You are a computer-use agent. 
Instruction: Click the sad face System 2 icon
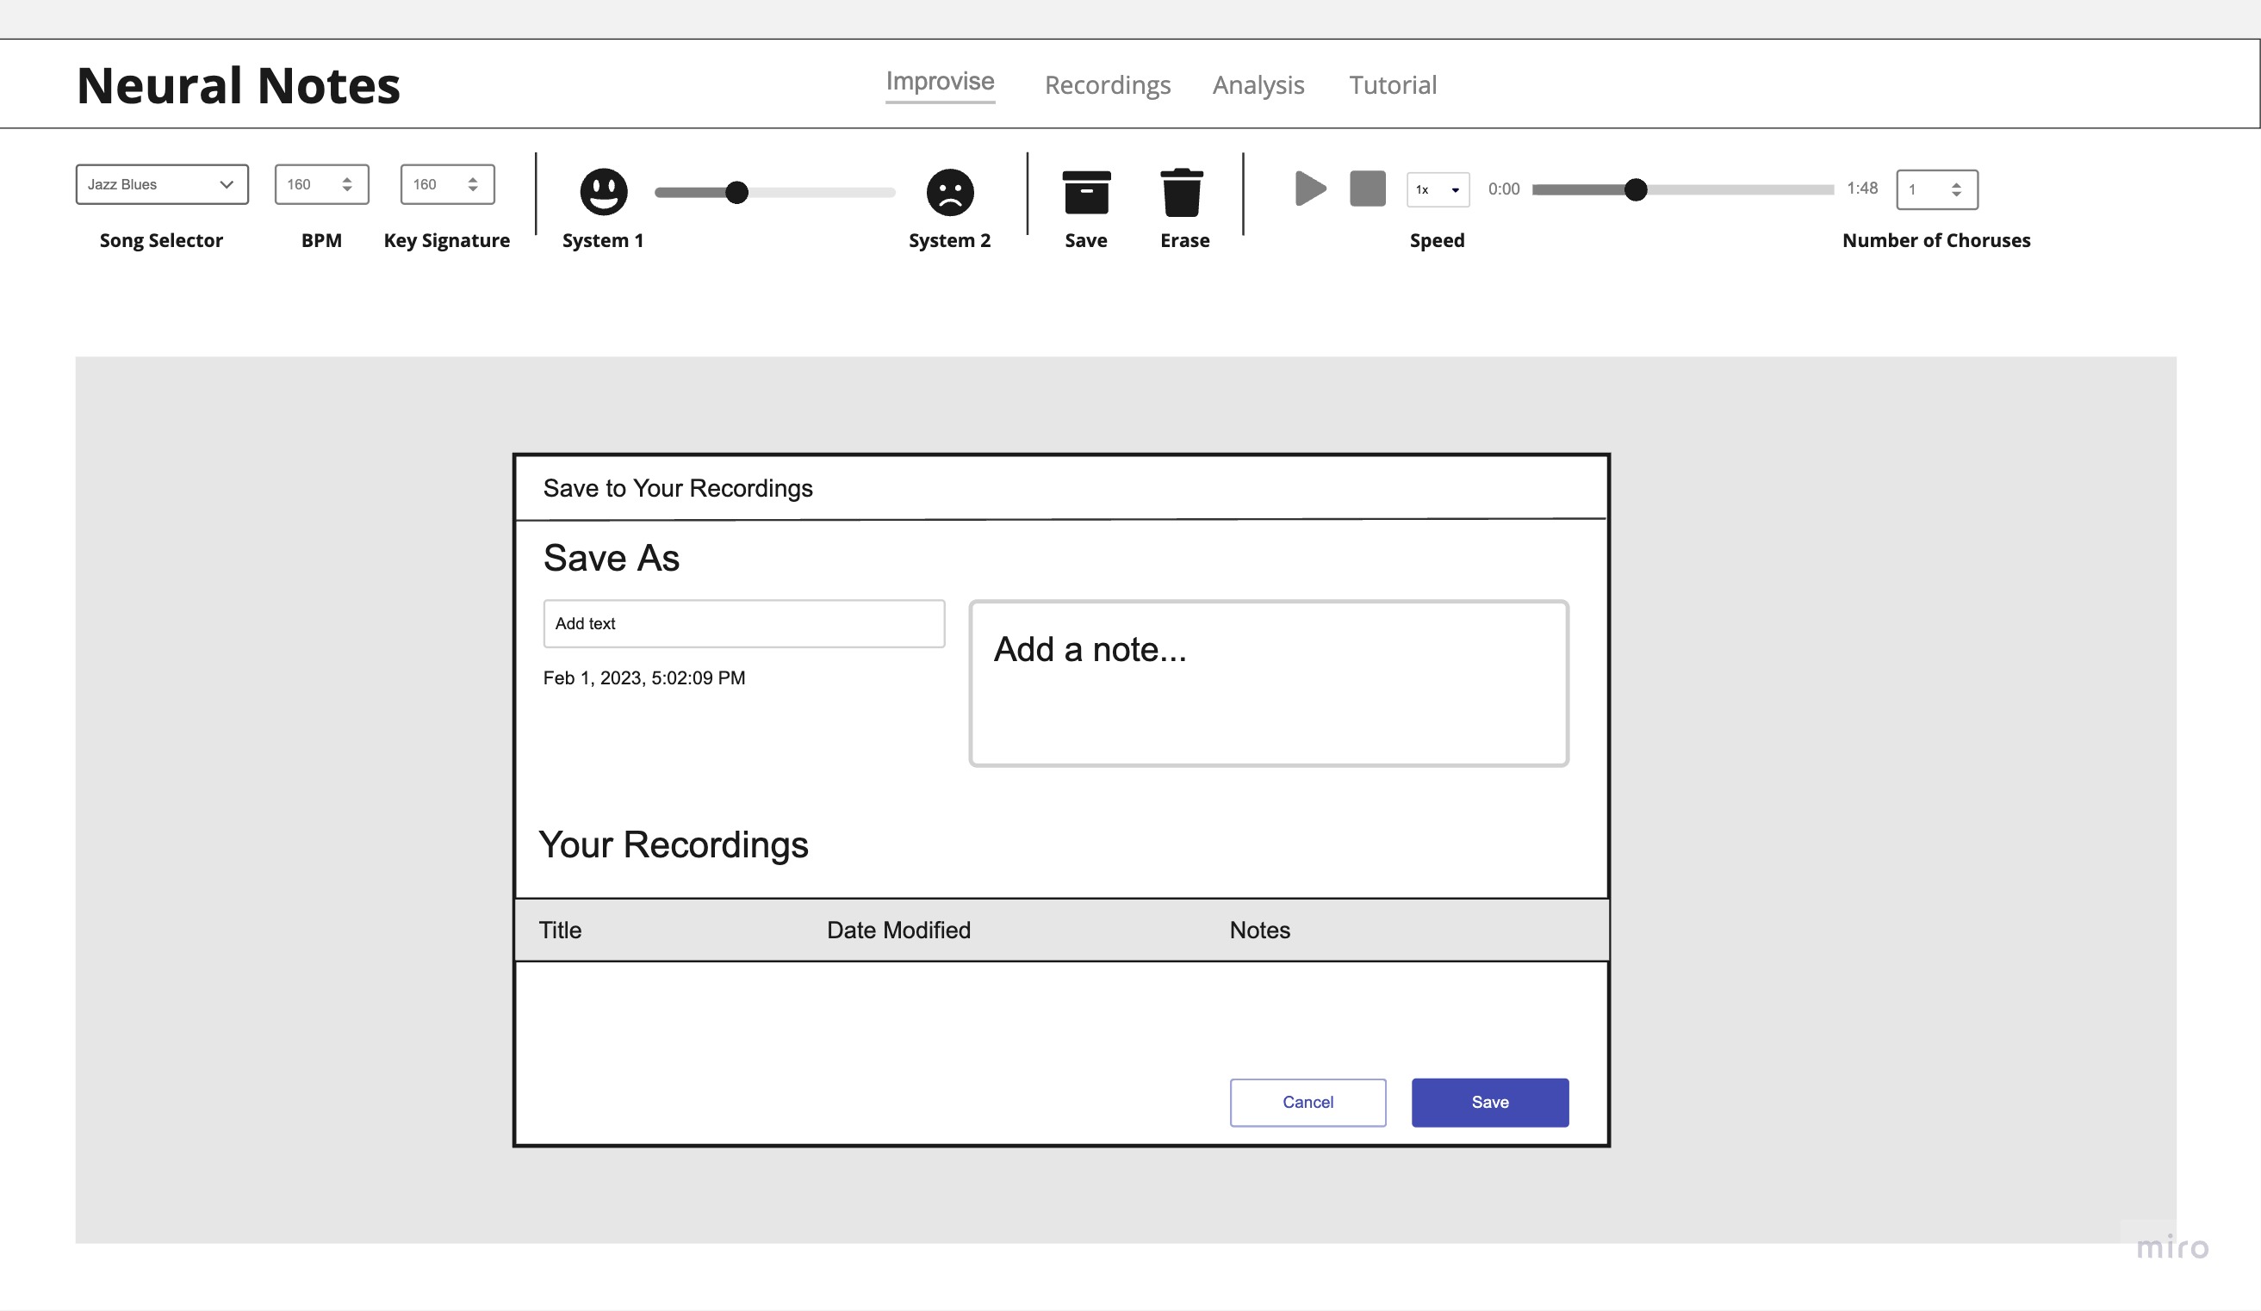(949, 192)
